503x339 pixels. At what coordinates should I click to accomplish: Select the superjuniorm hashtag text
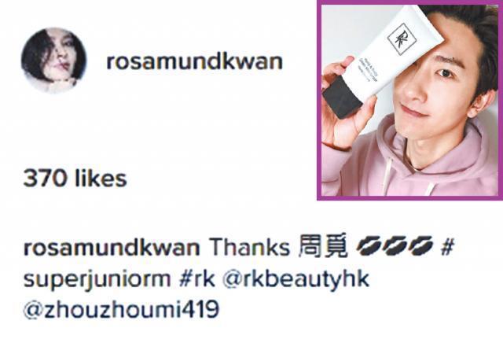pyautogui.click(x=97, y=280)
